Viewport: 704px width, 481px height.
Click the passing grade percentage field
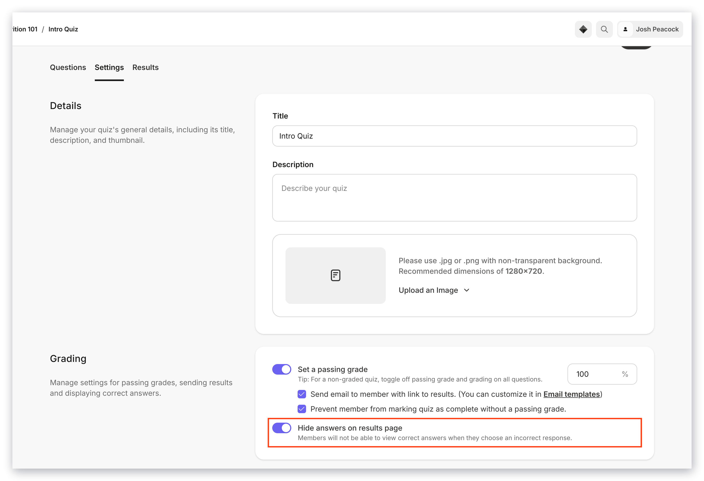tap(602, 374)
